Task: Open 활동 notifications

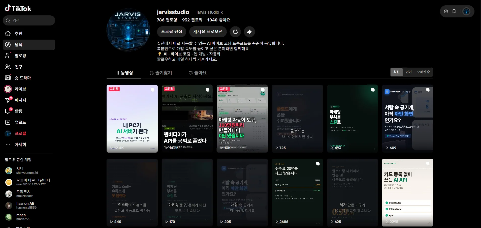Action: (x=29, y=111)
